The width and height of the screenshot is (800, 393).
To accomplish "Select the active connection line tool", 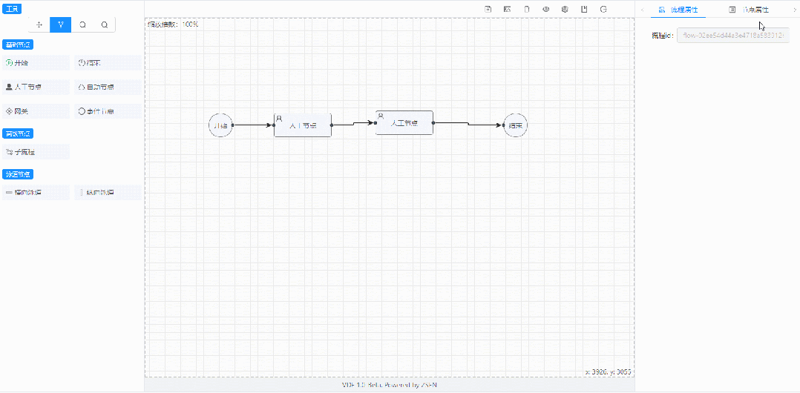I will [x=61, y=24].
